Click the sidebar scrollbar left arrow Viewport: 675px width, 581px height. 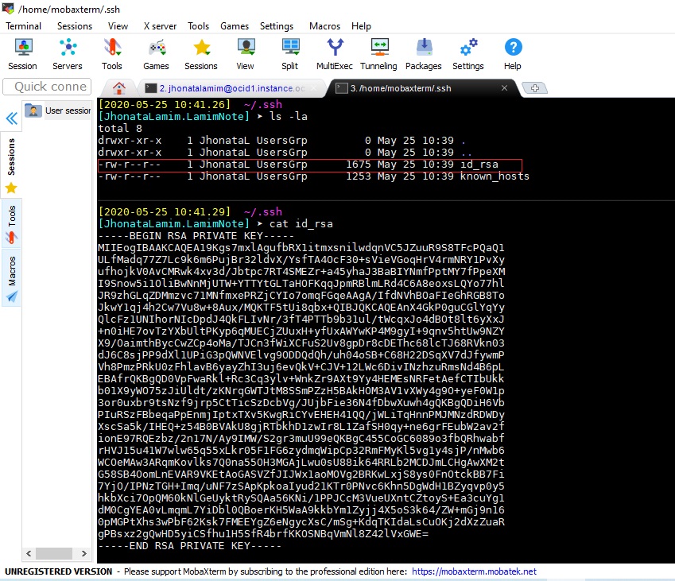coord(29,553)
